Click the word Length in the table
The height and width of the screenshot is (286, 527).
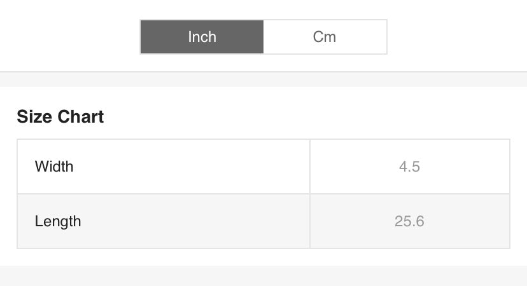(x=58, y=221)
